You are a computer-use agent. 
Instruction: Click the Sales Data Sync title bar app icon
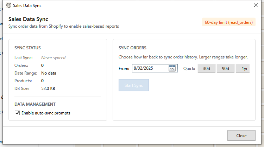click(x=8, y=5)
